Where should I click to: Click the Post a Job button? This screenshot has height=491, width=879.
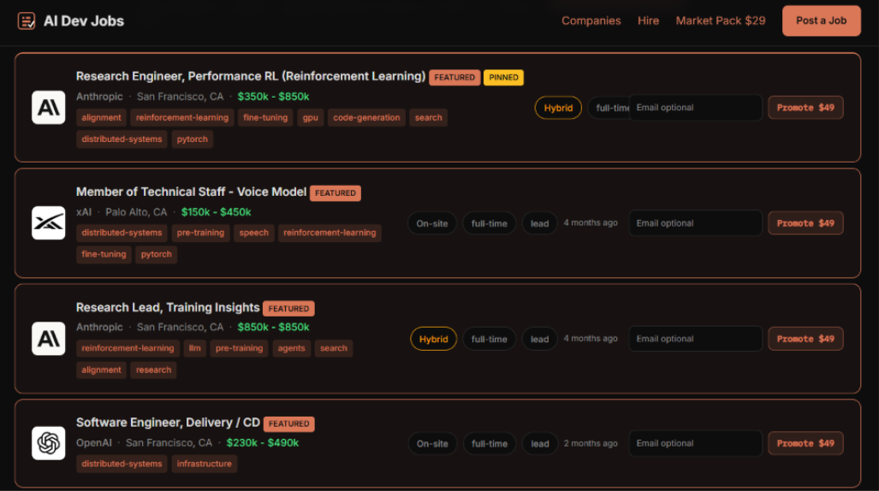pyautogui.click(x=822, y=21)
